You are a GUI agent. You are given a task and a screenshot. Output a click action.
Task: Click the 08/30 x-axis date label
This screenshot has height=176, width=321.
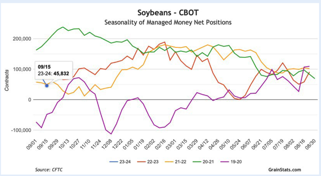pyautogui.click(x=309, y=144)
